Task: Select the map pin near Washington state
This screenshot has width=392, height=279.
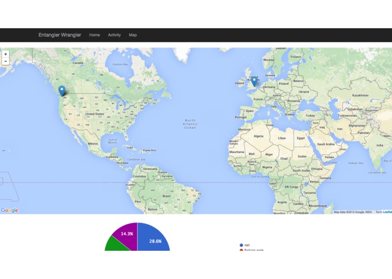Action: pyautogui.click(x=61, y=90)
